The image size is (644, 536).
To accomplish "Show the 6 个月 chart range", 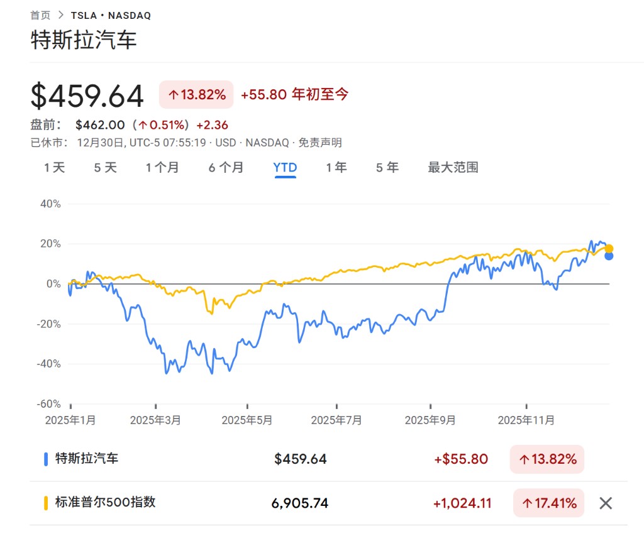I will tap(226, 168).
